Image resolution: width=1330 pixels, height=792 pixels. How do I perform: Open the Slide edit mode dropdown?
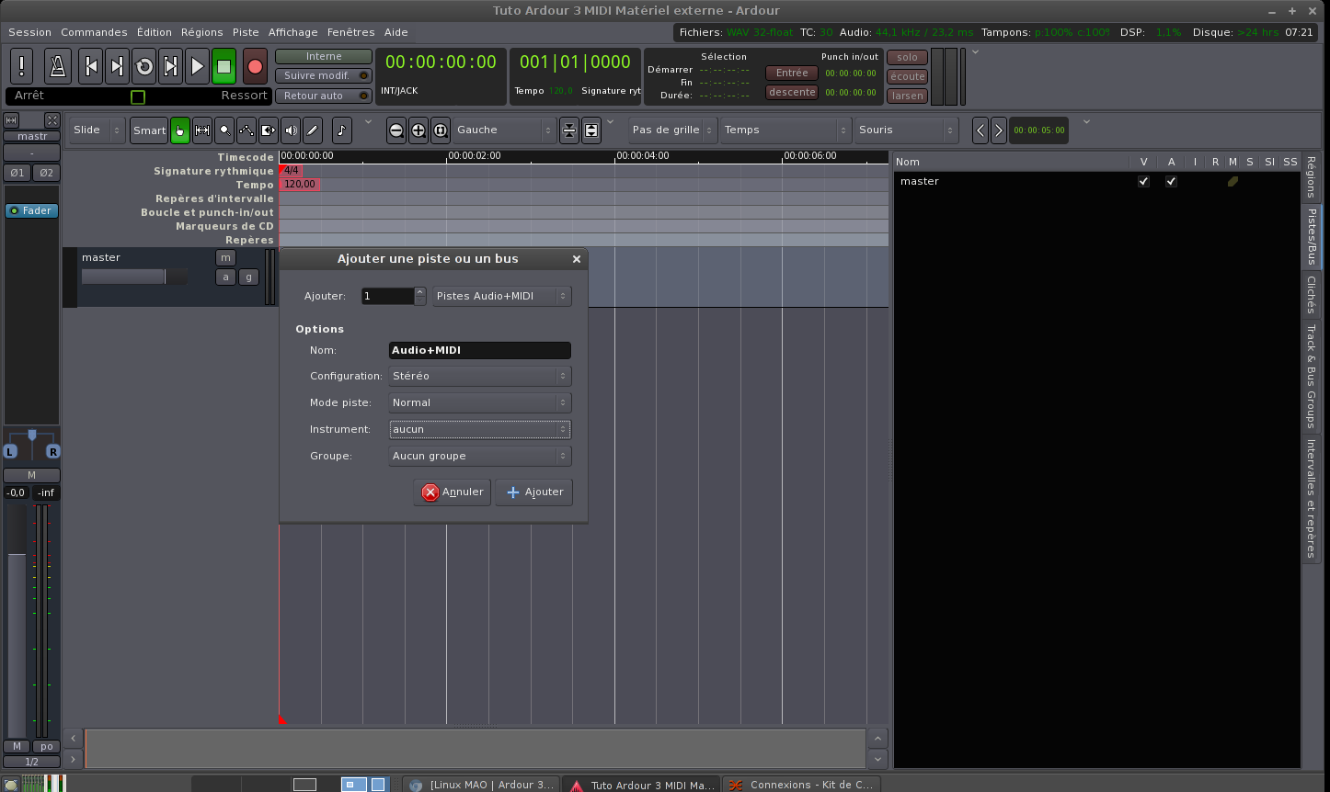pos(97,130)
